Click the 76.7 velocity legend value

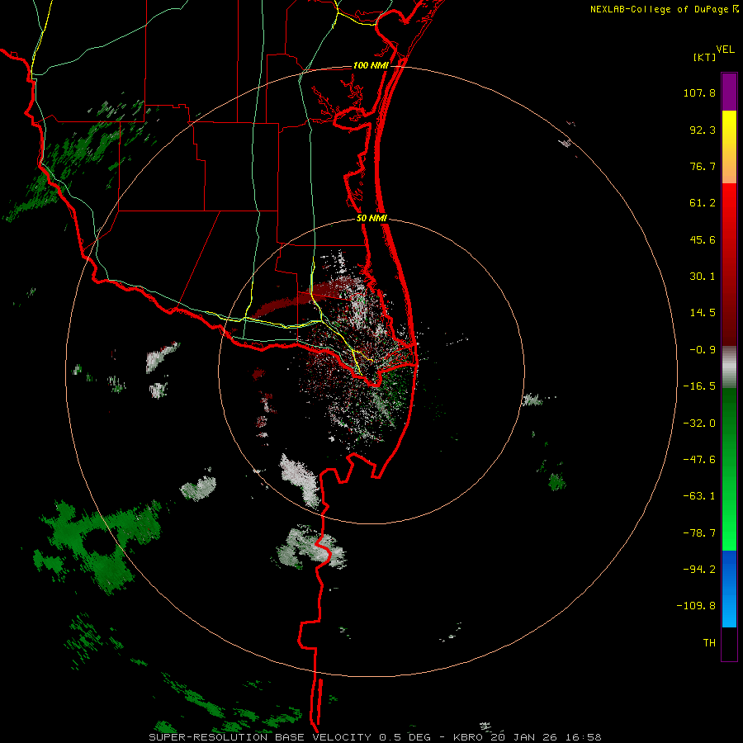703,166
